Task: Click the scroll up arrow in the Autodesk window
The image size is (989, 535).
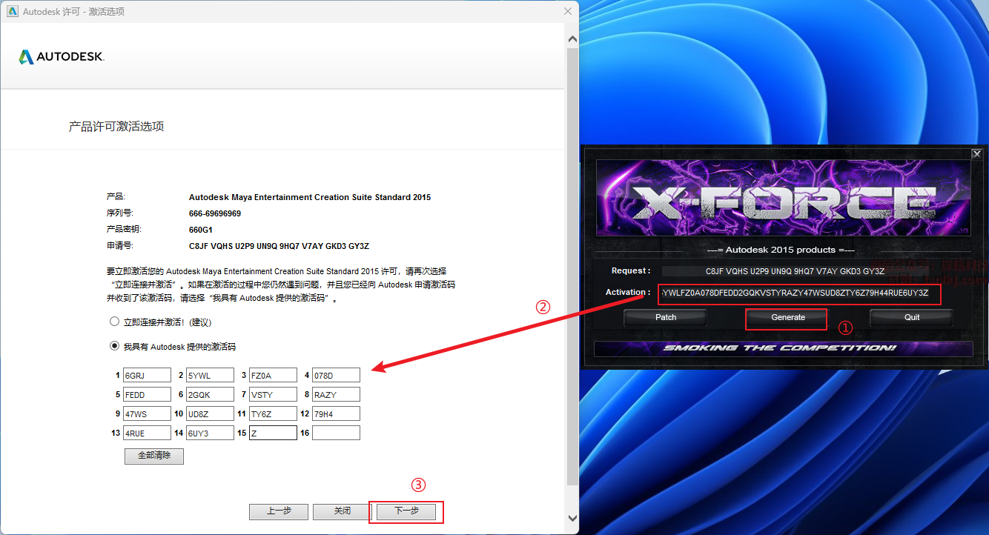Action: tap(572, 39)
